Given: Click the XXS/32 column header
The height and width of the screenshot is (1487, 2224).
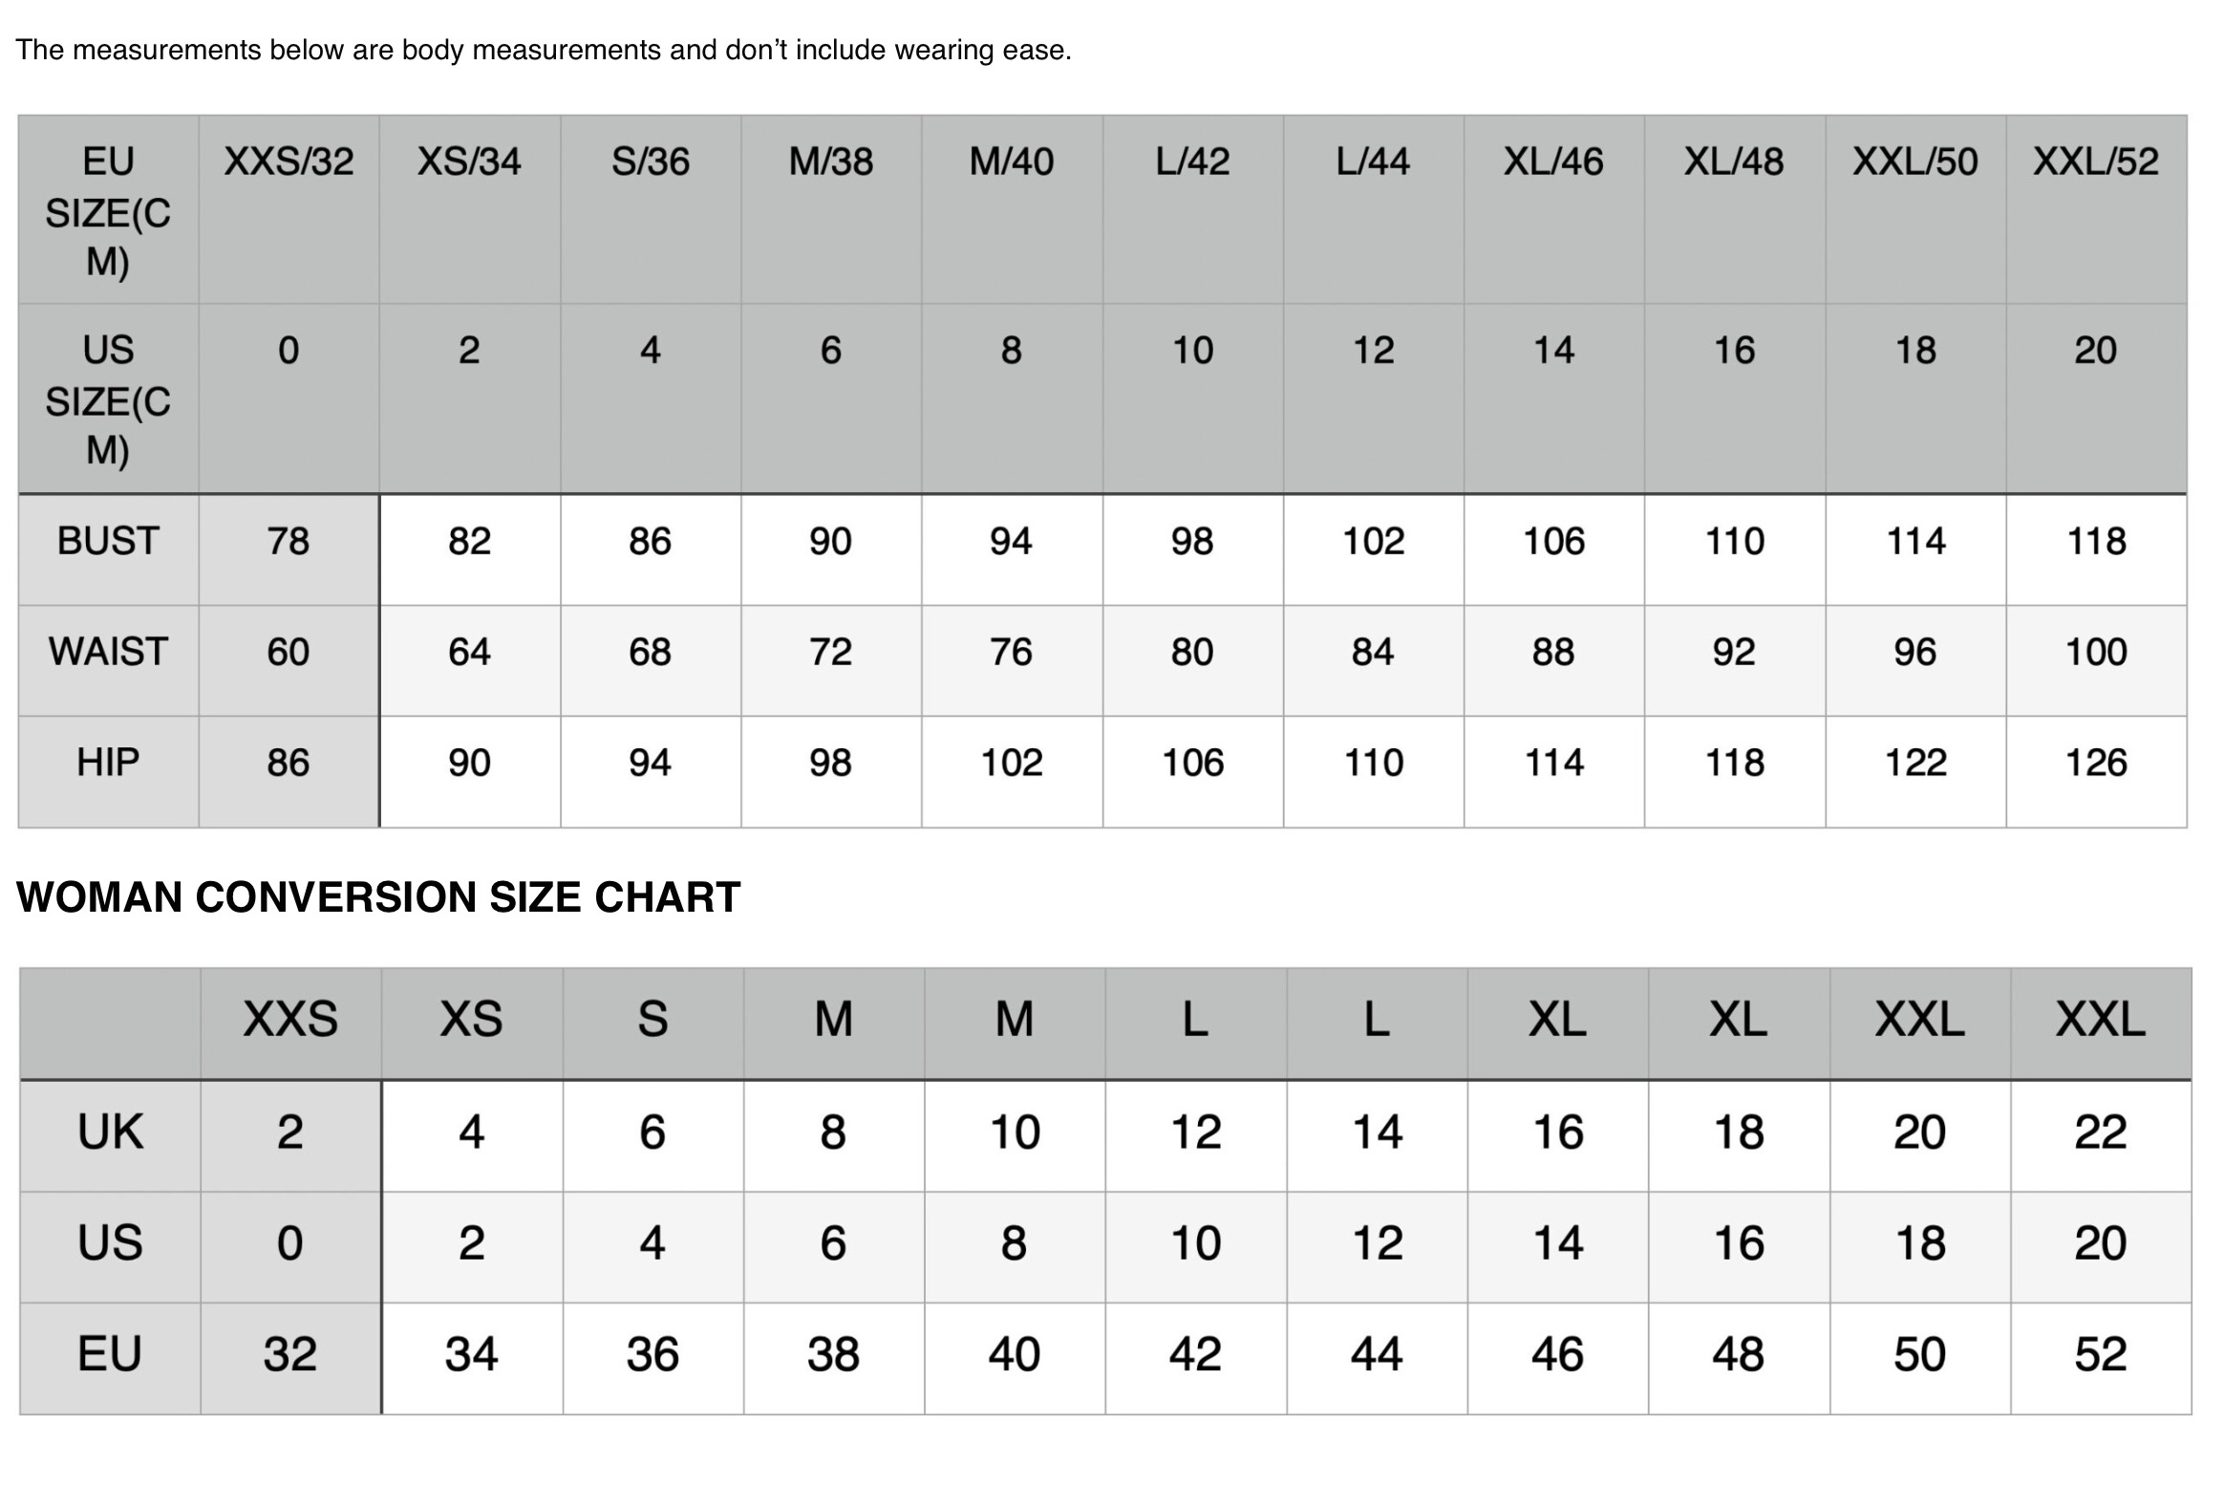Looking at the screenshot, I should point(289,162).
